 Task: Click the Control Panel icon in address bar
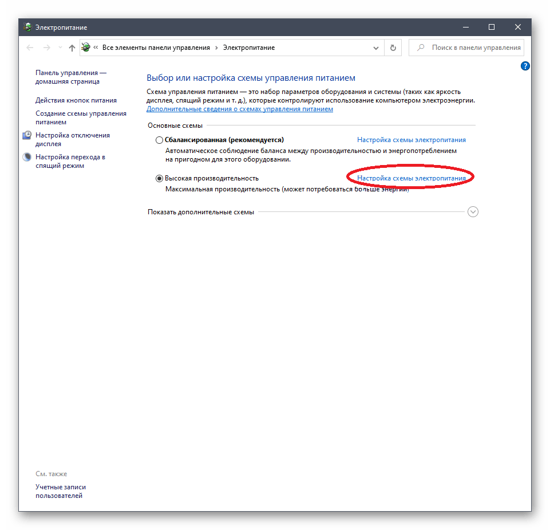[x=86, y=48]
